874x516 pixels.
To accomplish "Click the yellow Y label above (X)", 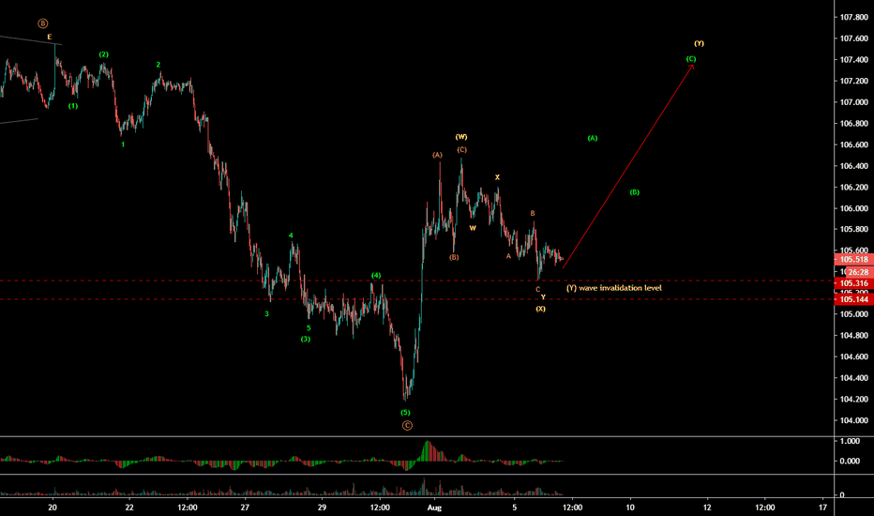I will pyautogui.click(x=544, y=297).
